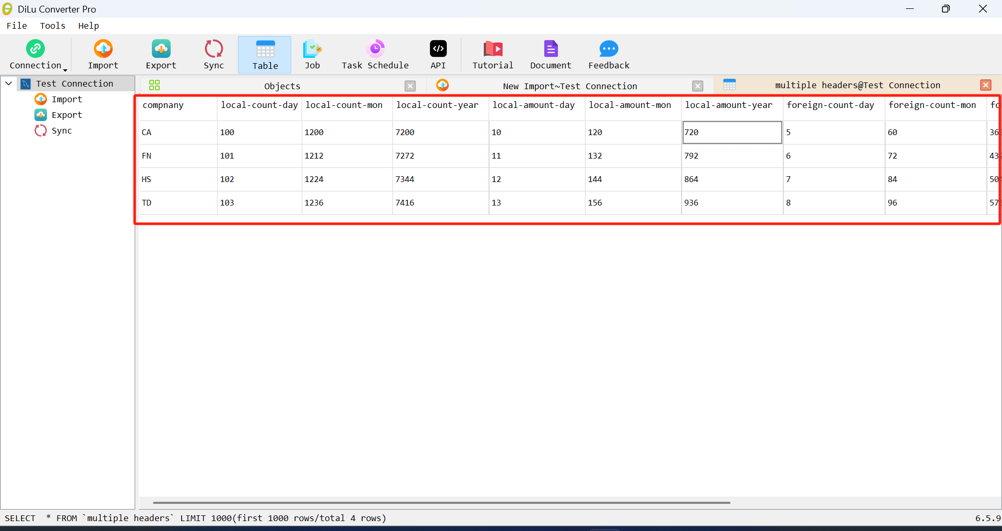The image size is (1002, 531).
Task: Open the Tools menu
Action: 53,26
